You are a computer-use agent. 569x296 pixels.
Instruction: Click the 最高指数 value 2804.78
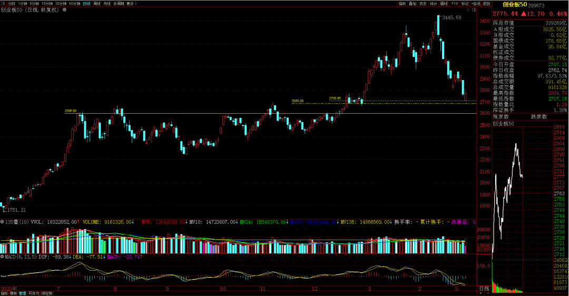557,93
